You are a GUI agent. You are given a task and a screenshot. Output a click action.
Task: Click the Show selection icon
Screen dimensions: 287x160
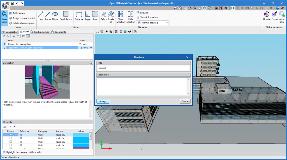tap(121, 17)
